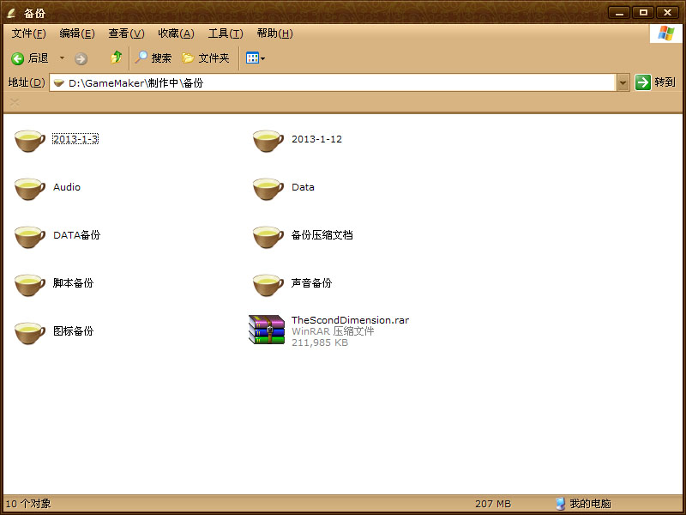The height and width of the screenshot is (515, 686).
Task: Select the TheScondDimension.rar archive icon
Action: click(267, 330)
